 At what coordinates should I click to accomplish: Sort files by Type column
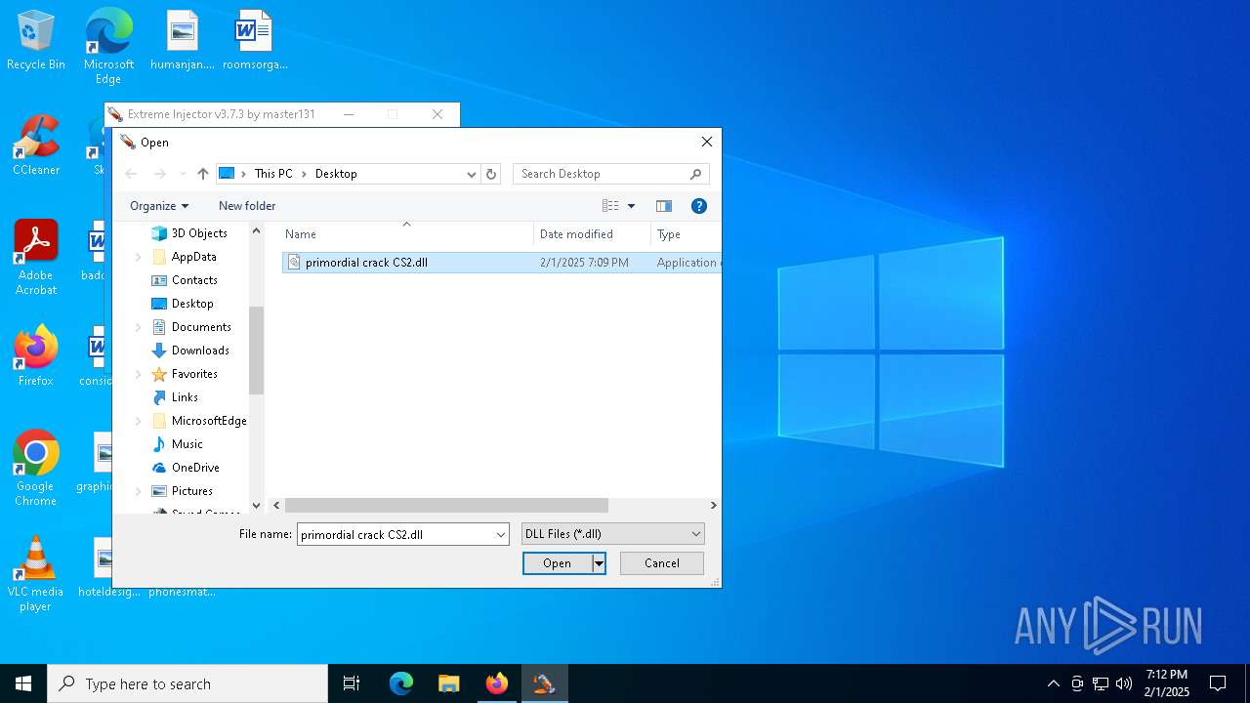click(686, 234)
